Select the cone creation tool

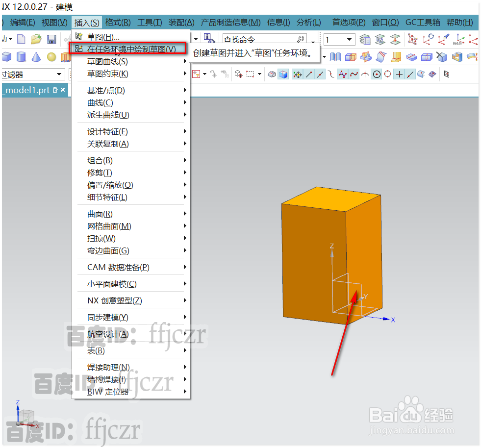(x=35, y=56)
